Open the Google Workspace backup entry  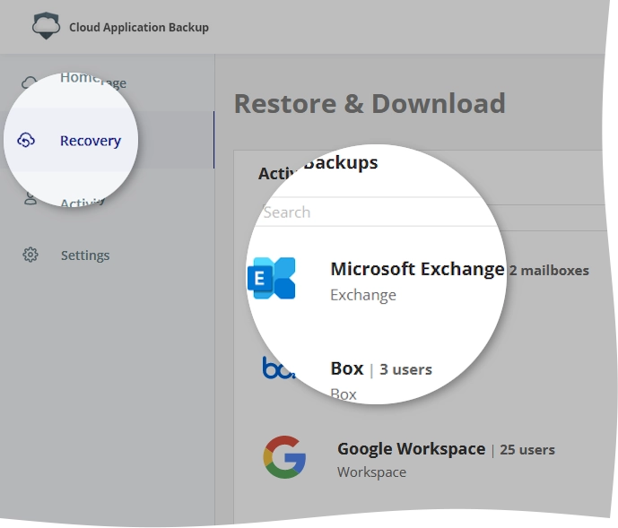tap(409, 458)
